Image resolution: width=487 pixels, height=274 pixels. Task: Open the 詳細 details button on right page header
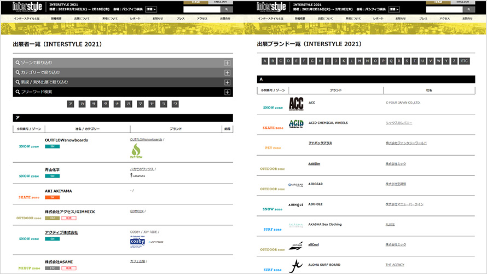(394, 9)
